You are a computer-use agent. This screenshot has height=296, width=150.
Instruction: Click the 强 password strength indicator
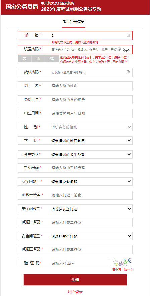52,59
